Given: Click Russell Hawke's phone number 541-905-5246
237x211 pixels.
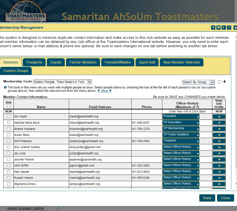Looking at the screenshot, I should coord(140,178).
